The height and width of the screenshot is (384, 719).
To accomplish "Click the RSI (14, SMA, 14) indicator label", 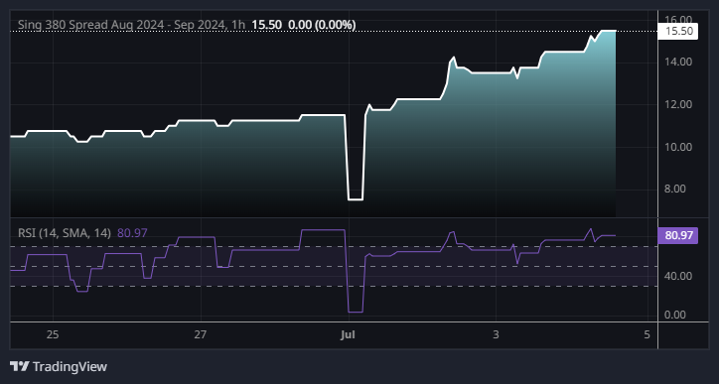I will 65,233.
